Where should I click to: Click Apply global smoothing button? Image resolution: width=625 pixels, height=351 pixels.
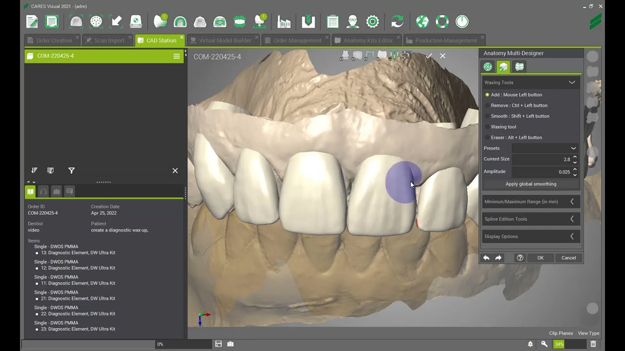coord(531,184)
